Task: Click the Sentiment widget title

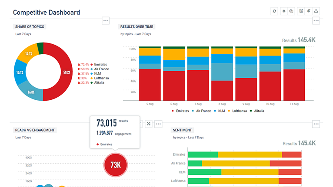Action: [182, 130]
